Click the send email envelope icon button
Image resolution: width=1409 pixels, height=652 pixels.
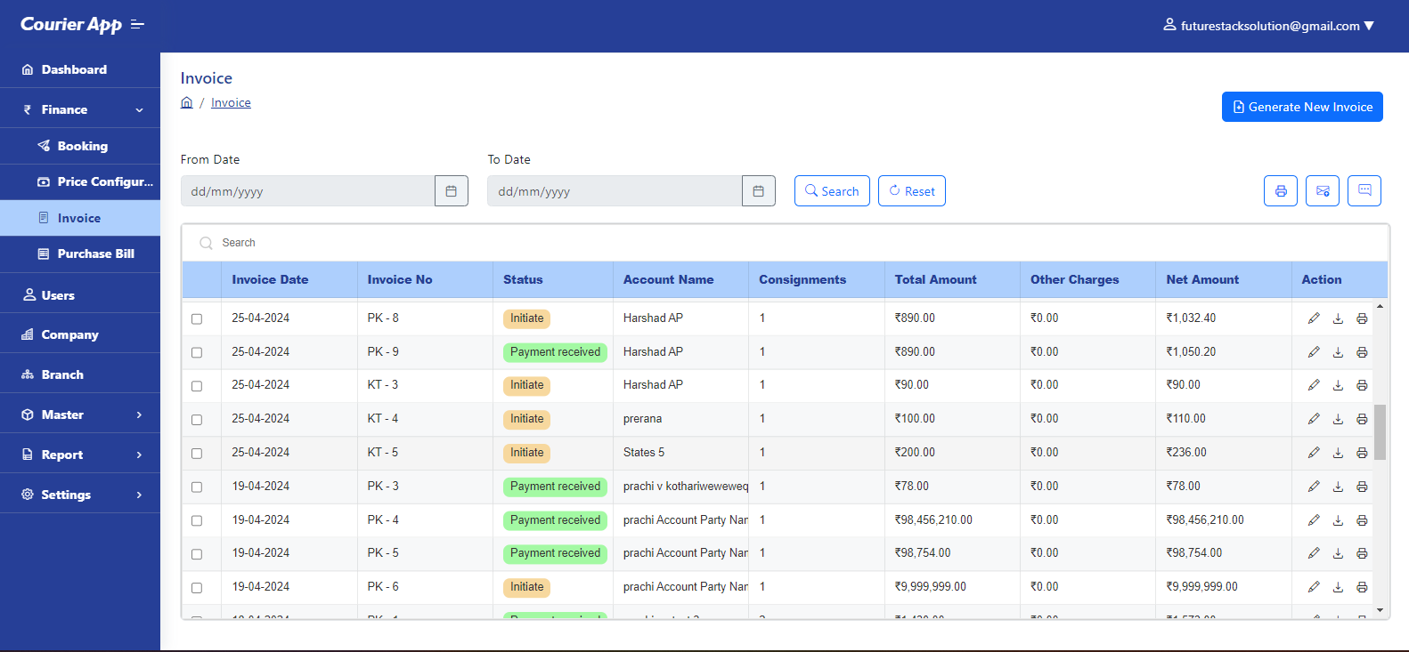click(1322, 191)
